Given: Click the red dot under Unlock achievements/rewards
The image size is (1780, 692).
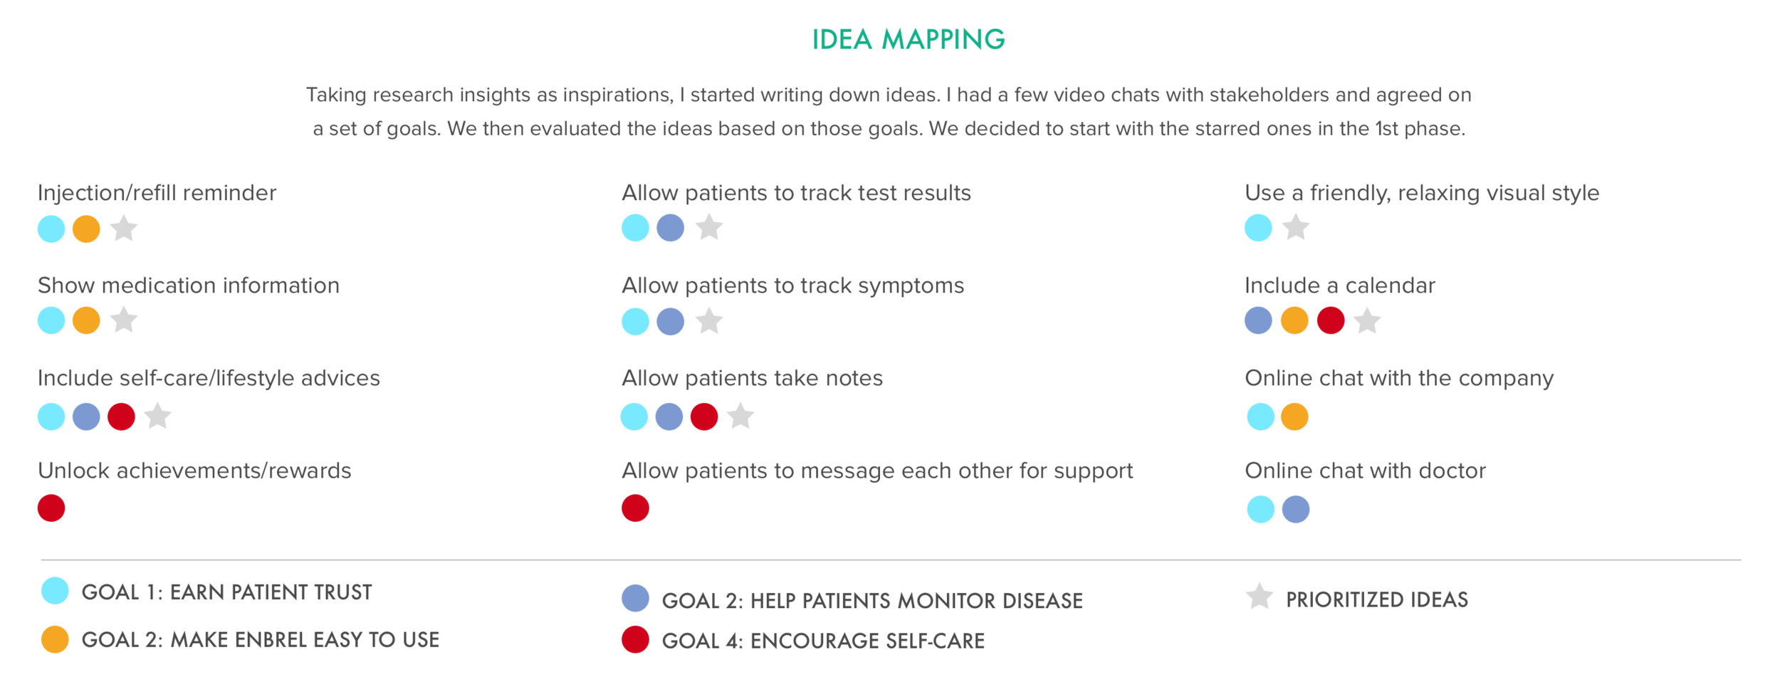Looking at the screenshot, I should [51, 508].
